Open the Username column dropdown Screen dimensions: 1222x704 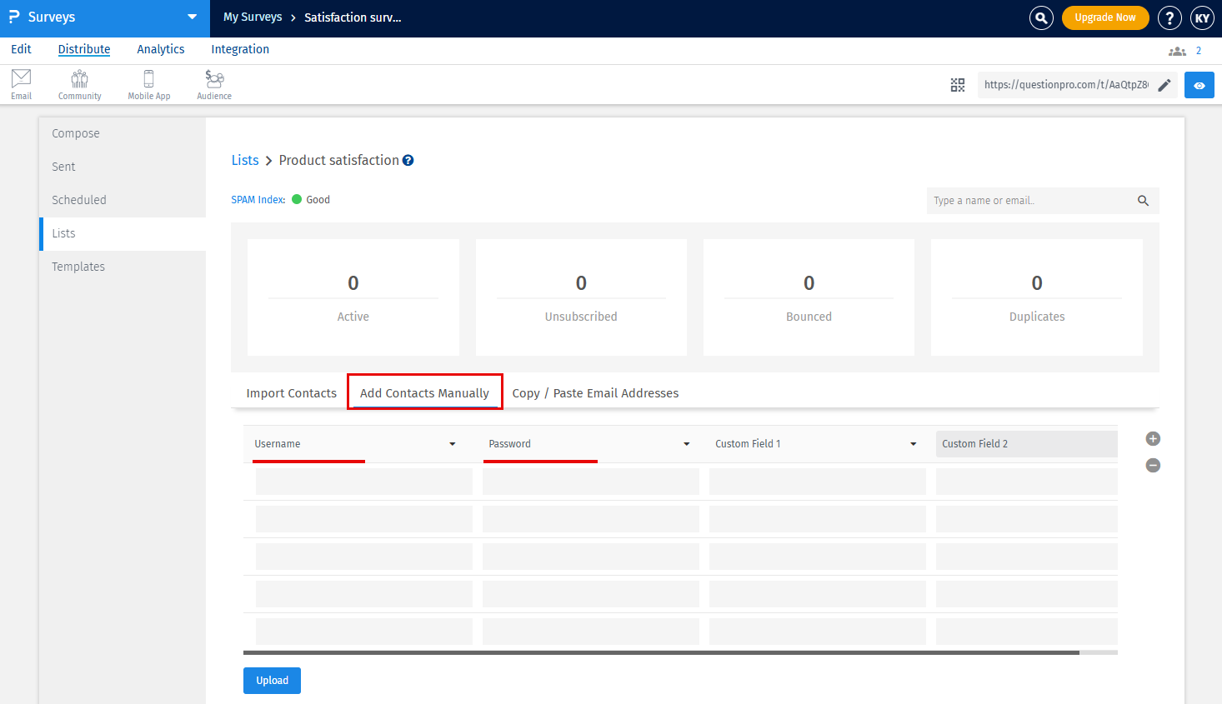pyautogui.click(x=453, y=444)
